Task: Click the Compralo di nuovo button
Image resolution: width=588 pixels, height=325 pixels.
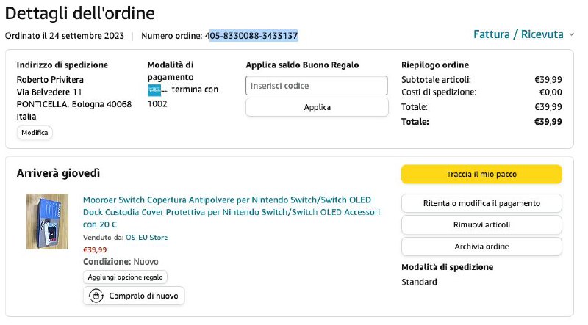Action: [134, 296]
